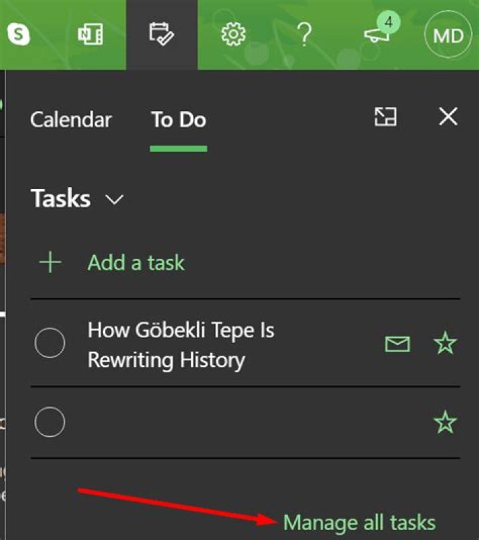This screenshot has width=479, height=540.
Task: Select the To Do tab
Action: tap(178, 120)
